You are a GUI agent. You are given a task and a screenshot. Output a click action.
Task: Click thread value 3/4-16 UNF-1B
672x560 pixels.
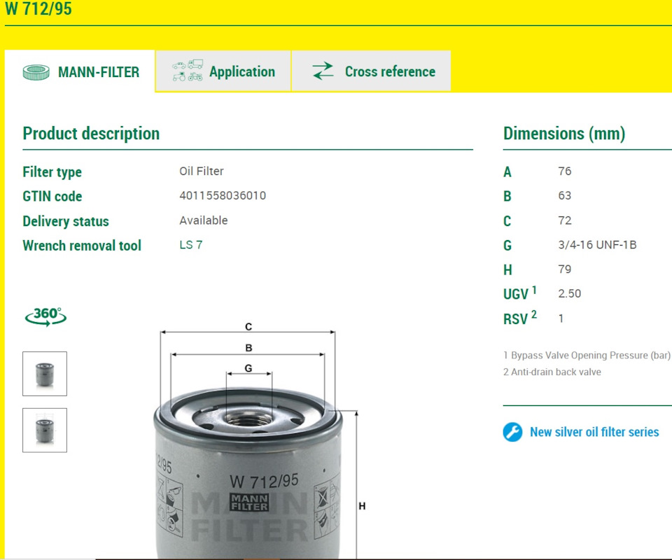597,245
